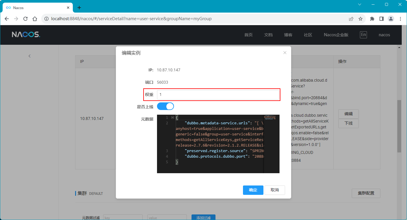Share this page using the share icon

[351, 19]
